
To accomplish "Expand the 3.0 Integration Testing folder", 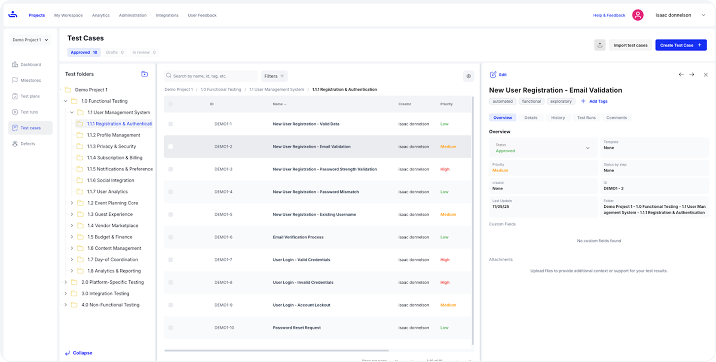I will pyautogui.click(x=66, y=294).
